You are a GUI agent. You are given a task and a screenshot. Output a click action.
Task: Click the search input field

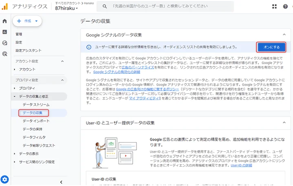coord(165,6)
